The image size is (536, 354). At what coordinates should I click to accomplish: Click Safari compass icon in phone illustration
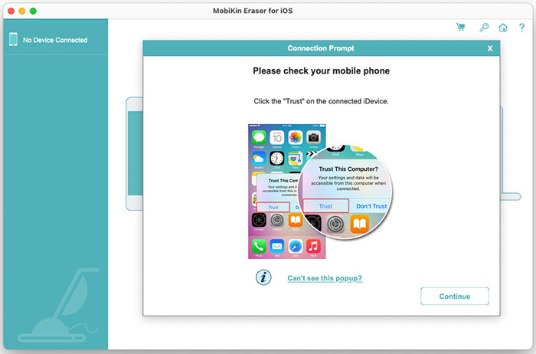pos(295,247)
